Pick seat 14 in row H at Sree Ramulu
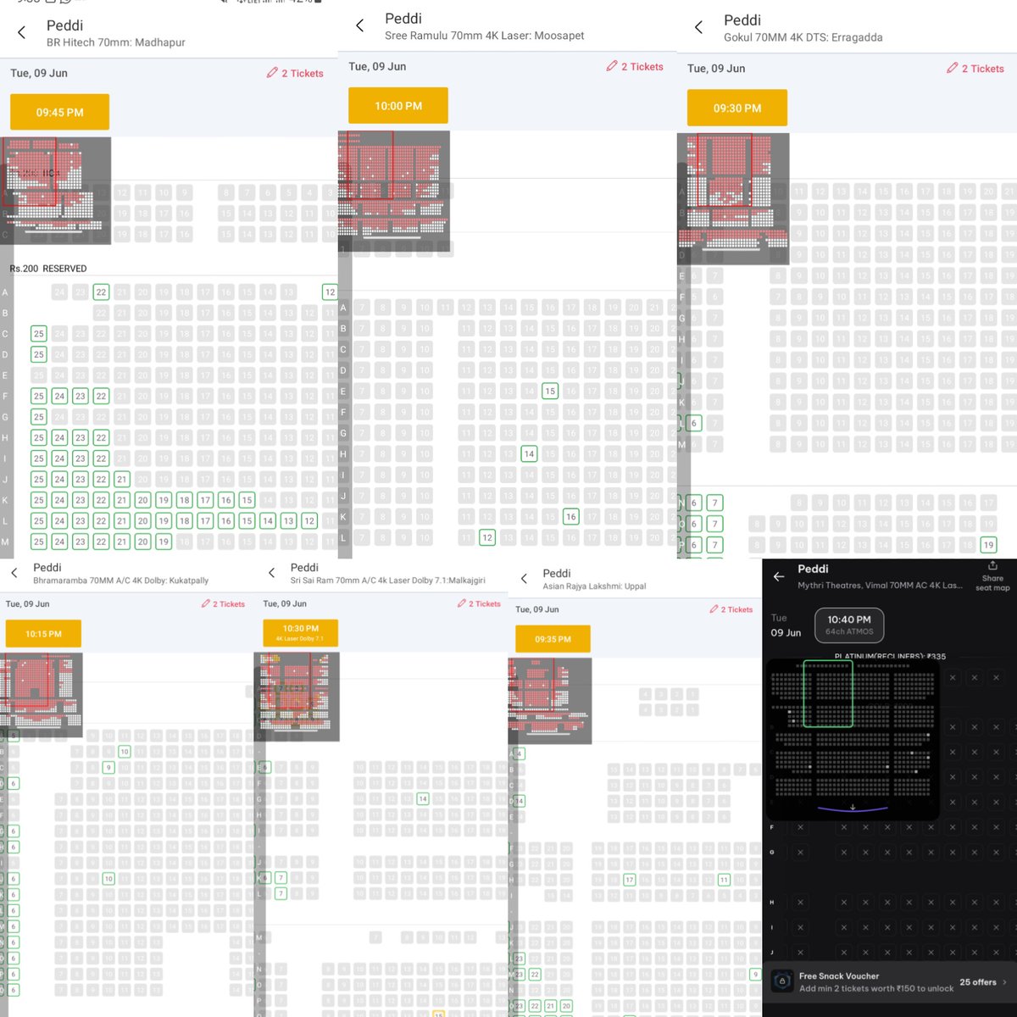1017x1017 pixels. coord(529,454)
